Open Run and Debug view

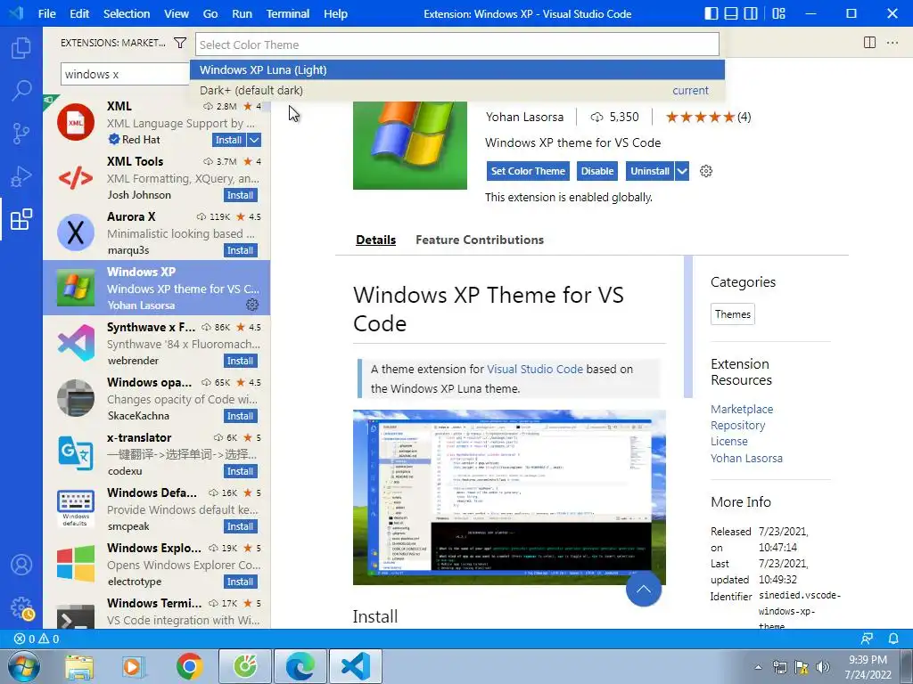pos(21,176)
